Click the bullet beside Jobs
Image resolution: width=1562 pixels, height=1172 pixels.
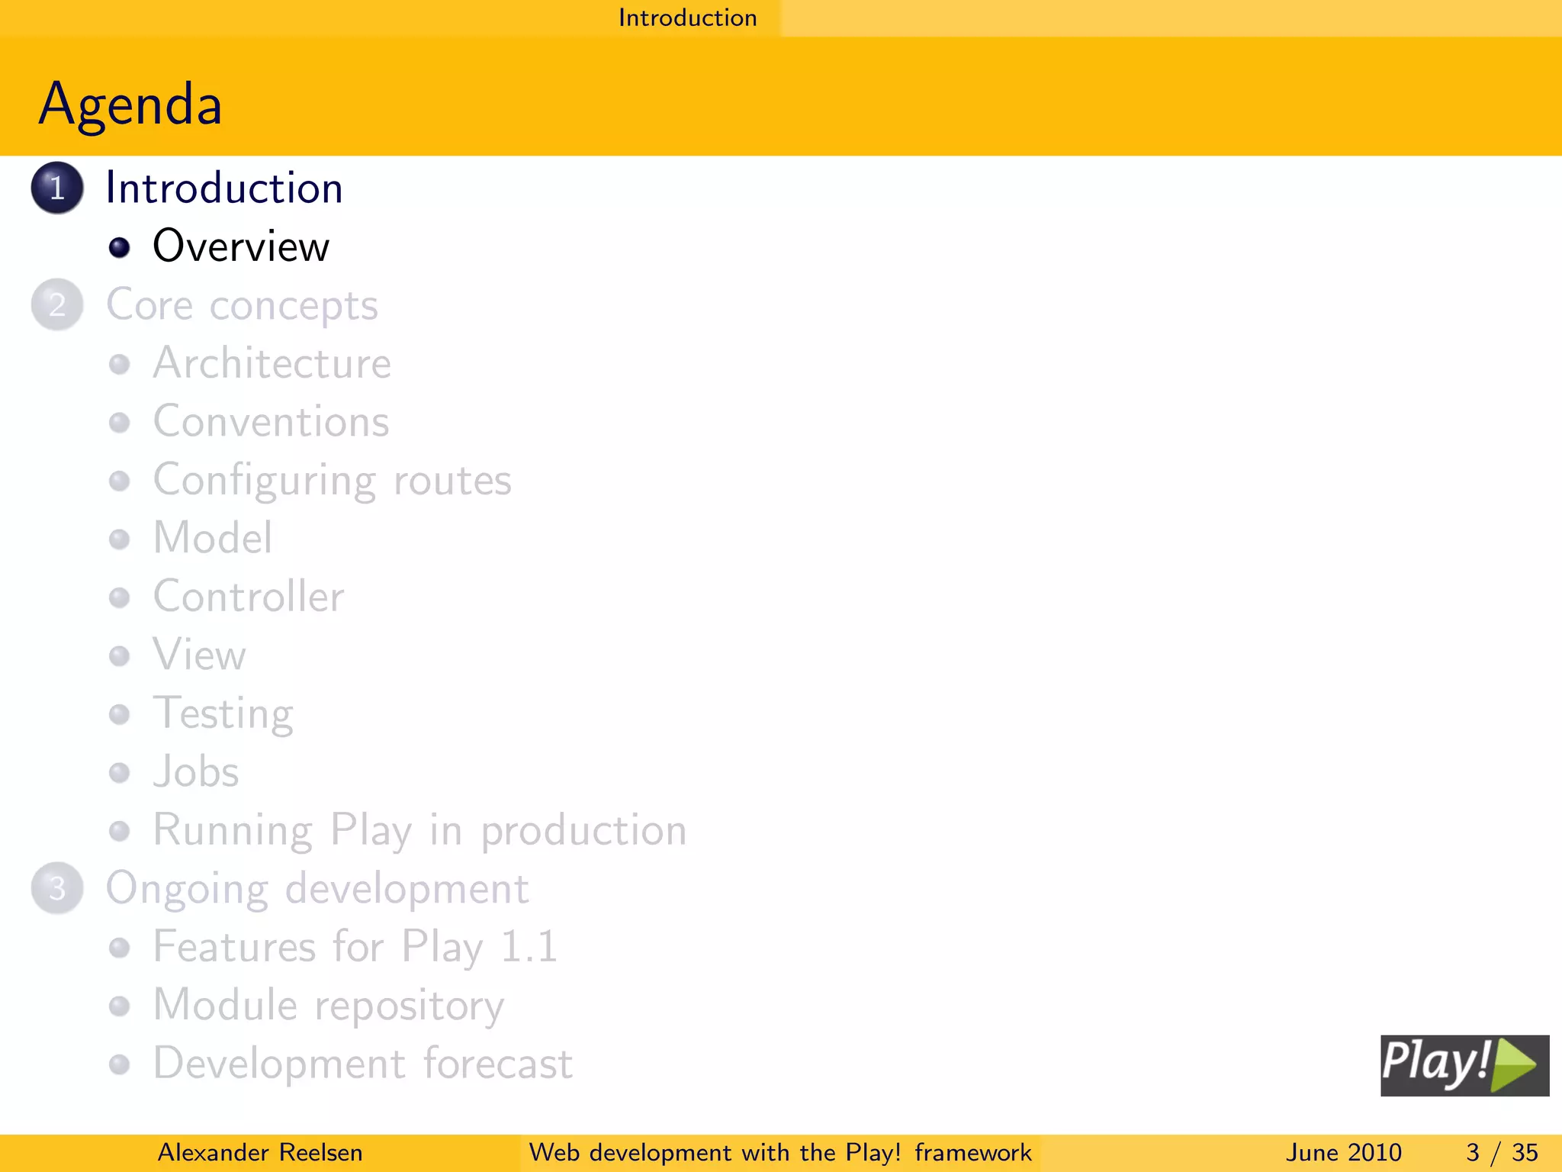[x=119, y=773]
